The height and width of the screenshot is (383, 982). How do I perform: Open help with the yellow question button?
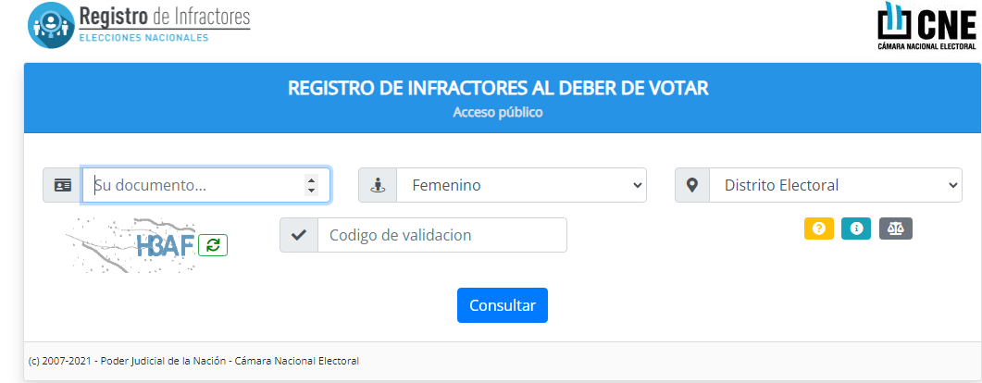click(x=818, y=229)
